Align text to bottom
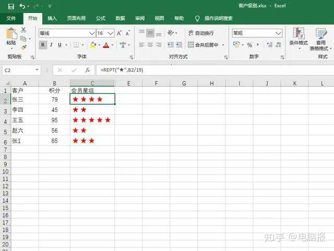Screen dimensions: 334x251 click(x=159, y=33)
